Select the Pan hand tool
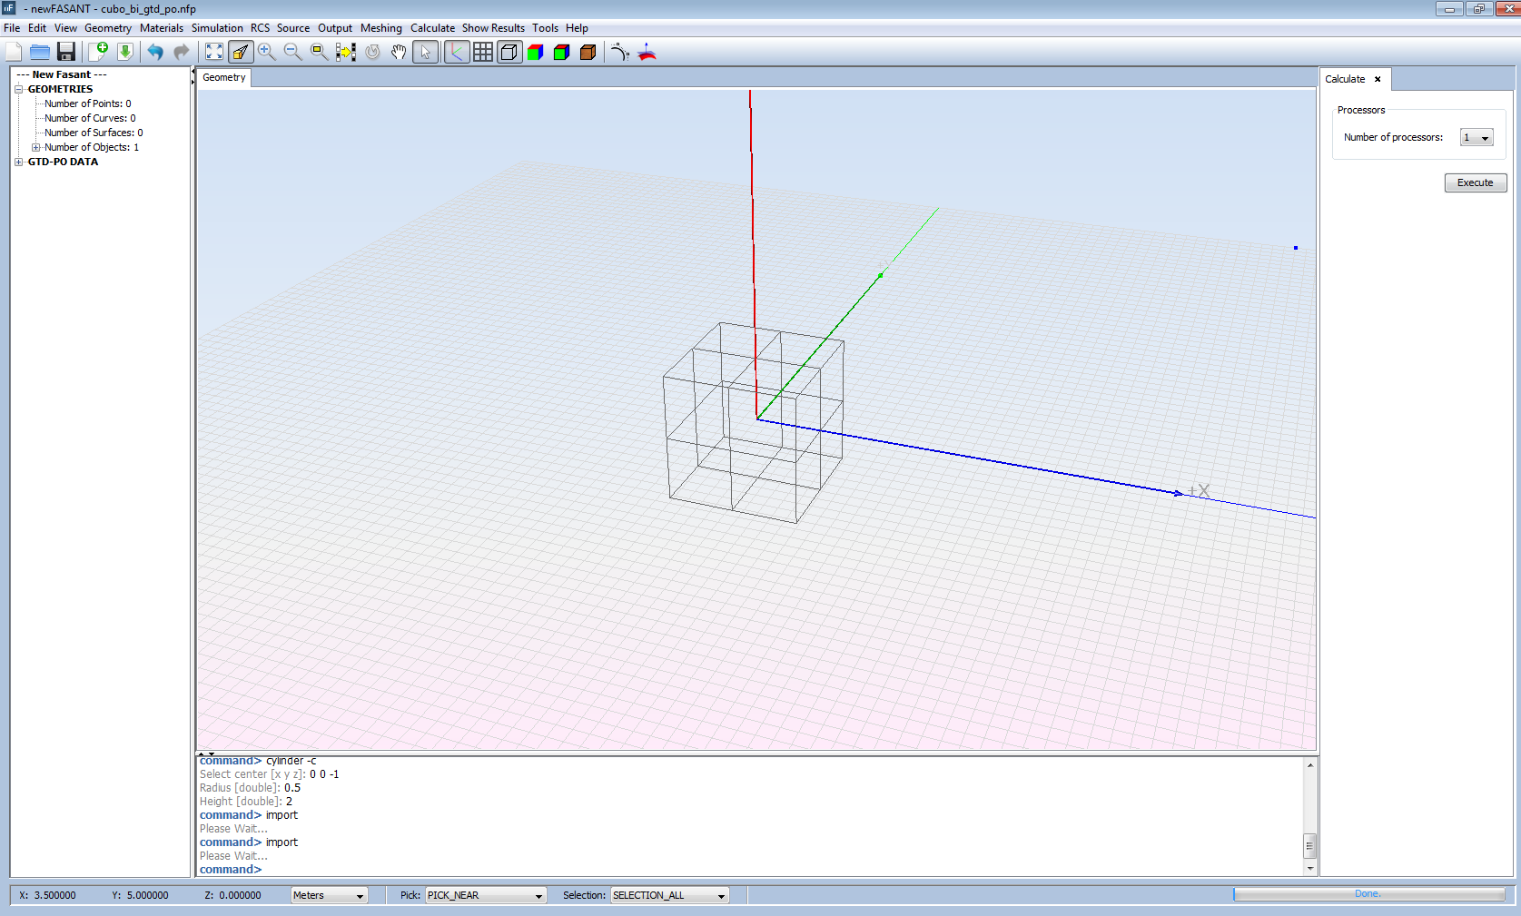Viewport: 1521px width, 916px height. (x=399, y=52)
